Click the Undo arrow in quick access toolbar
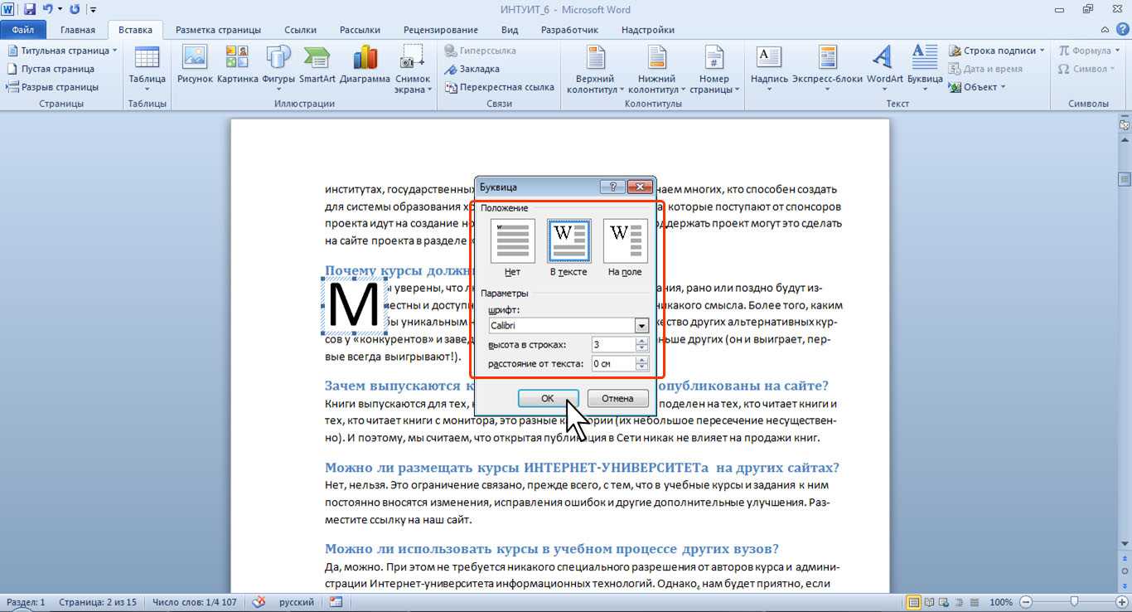The image size is (1132, 612). point(46,10)
